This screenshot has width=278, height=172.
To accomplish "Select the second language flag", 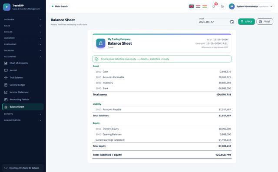I will 198,7.
